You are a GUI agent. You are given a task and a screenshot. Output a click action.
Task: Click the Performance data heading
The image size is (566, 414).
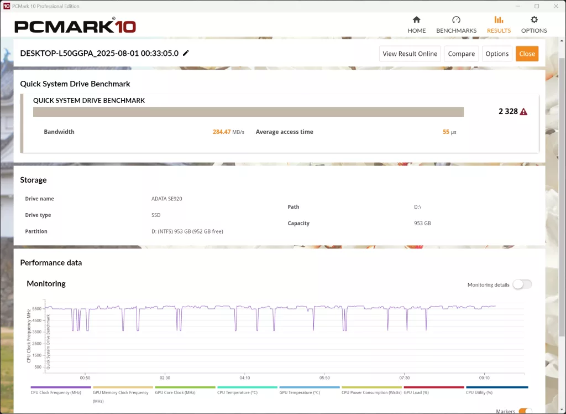[51, 262]
